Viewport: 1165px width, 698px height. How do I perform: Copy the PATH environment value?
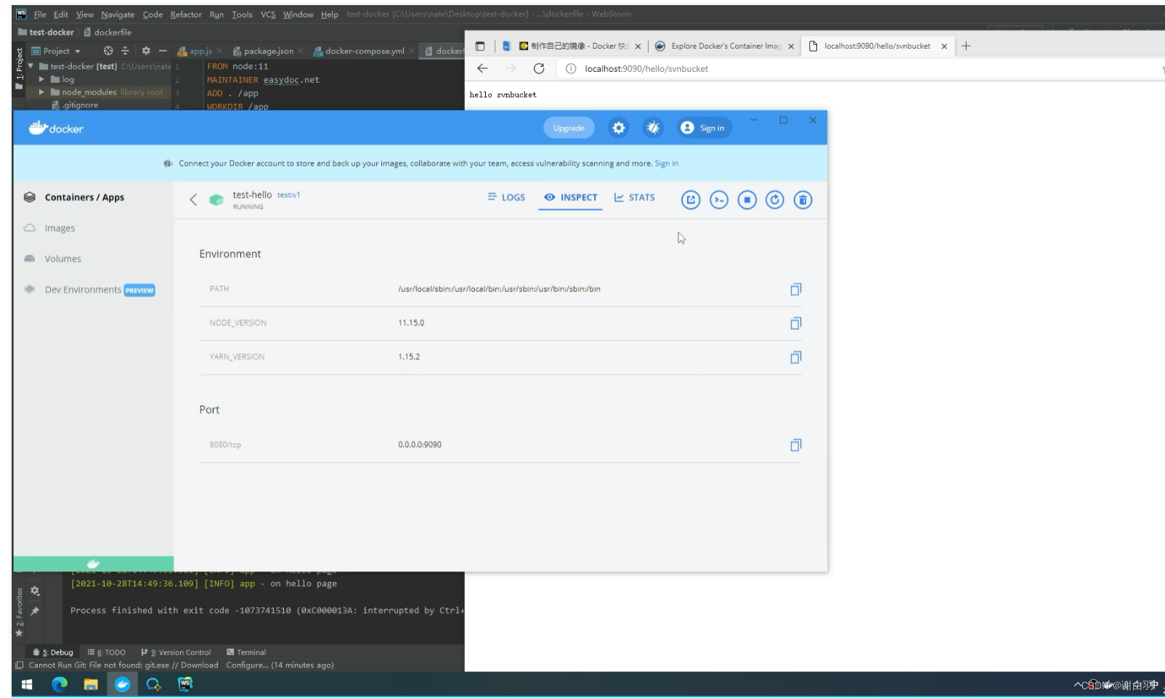tap(796, 289)
